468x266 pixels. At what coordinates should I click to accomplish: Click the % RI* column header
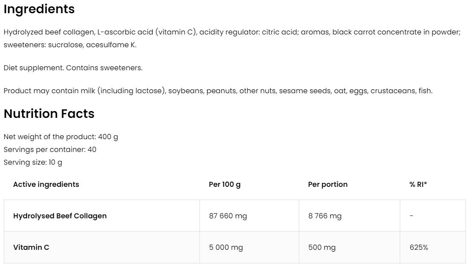click(418, 184)
